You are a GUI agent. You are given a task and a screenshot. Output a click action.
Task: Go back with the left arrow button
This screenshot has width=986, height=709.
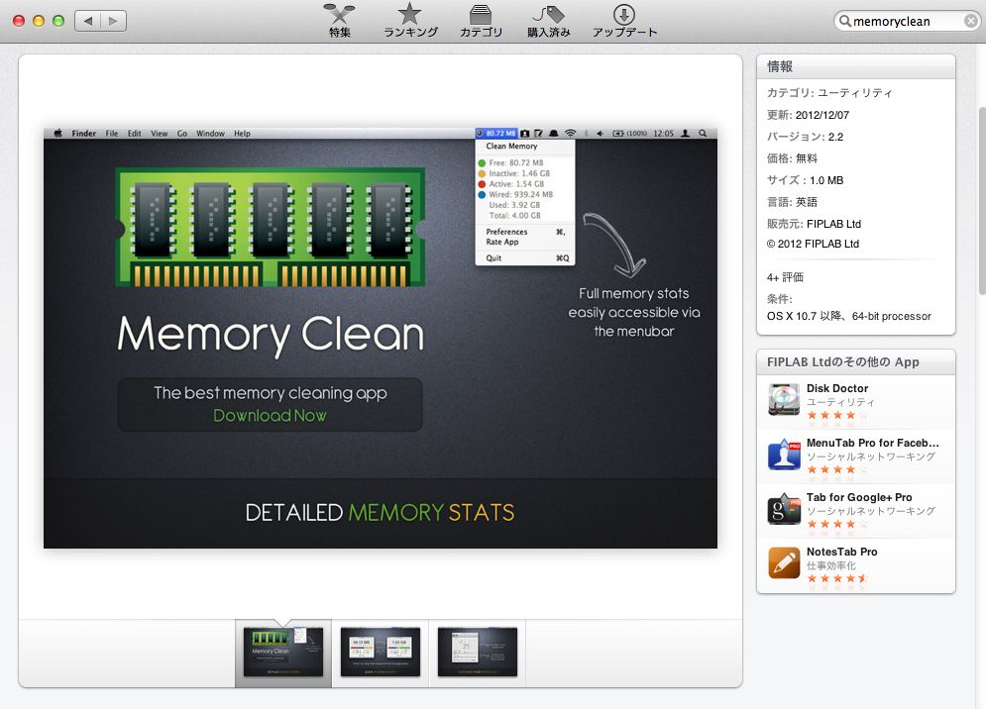pyautogui.click(x=87, y=21)
